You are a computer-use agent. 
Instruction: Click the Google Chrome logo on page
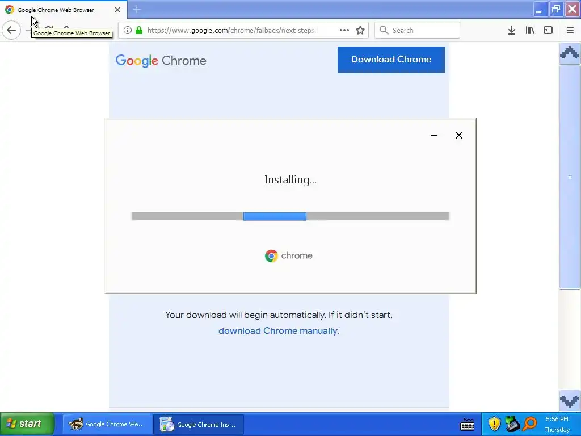(161, 60)
